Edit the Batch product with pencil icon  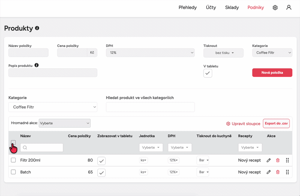(x=268, y=172)
